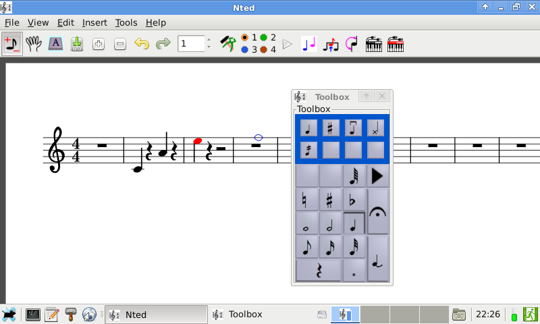Select voice 1 radio button
Screen dimensions: 540x324
(245, 38)
